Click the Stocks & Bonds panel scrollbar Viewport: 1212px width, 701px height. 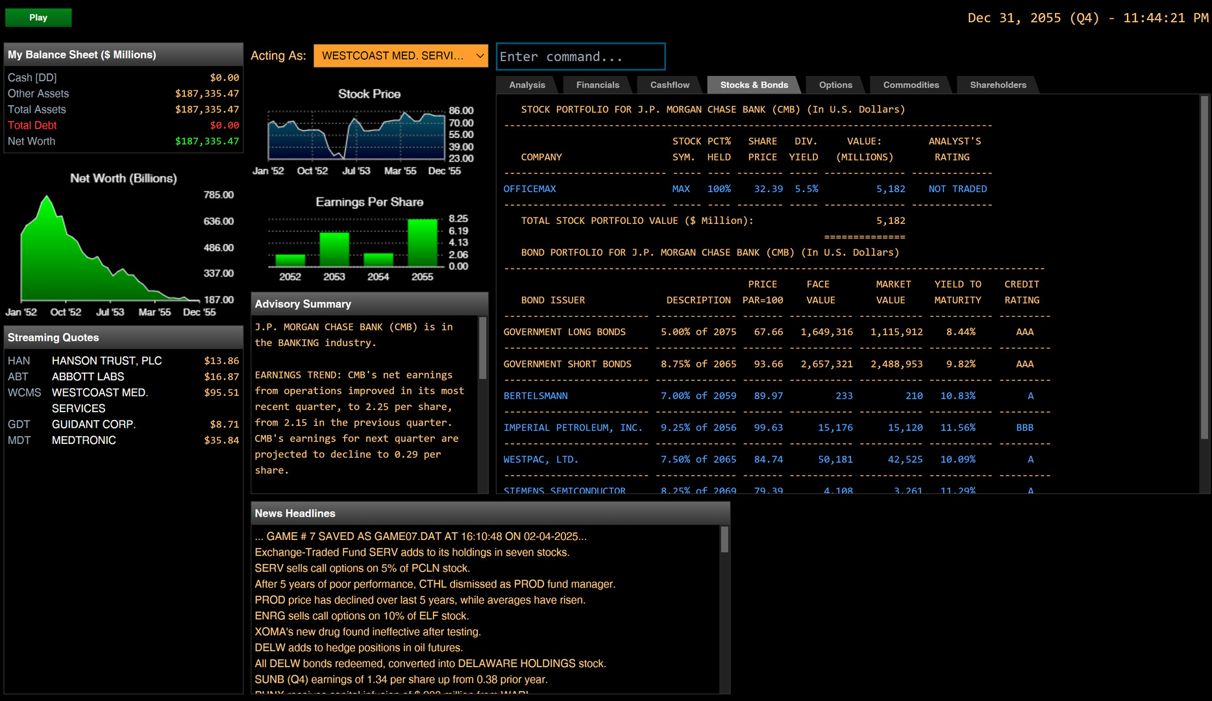pyautogui.click(x=1204, y=267)
